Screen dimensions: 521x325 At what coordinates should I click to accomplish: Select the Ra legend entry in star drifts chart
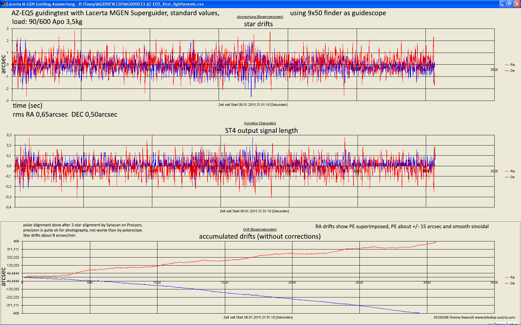click(510, 65)
